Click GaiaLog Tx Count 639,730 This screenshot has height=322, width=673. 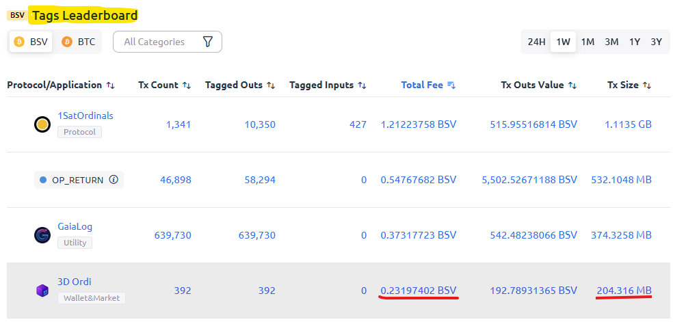(173, 235)
